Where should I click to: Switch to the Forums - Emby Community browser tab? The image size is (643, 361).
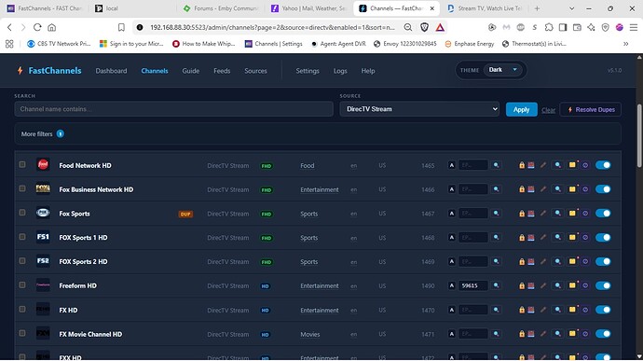click(221, 8)
